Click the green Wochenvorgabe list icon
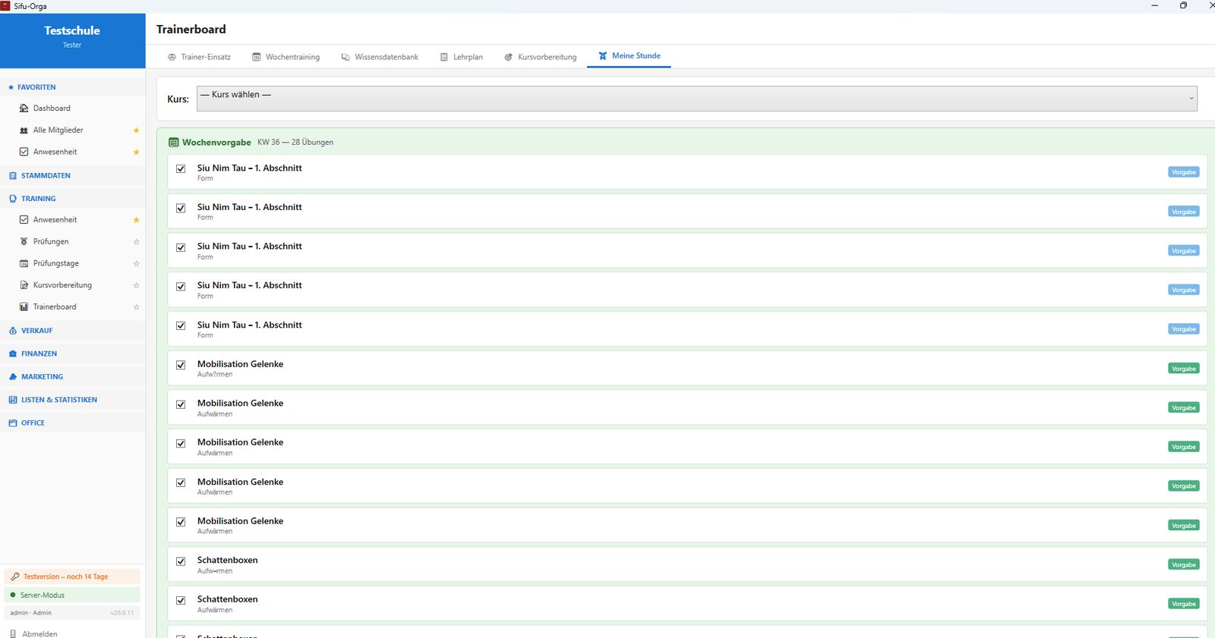1215x638 pixels. click(174, 143)
